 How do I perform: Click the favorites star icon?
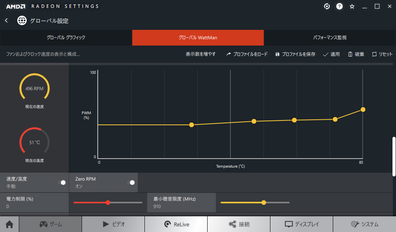[352, 7]
